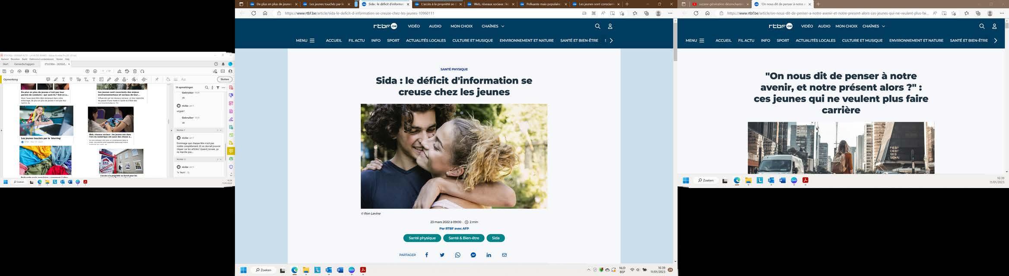
Task: Select the sticky note comment tool
Action: click(x=48, y=79)
